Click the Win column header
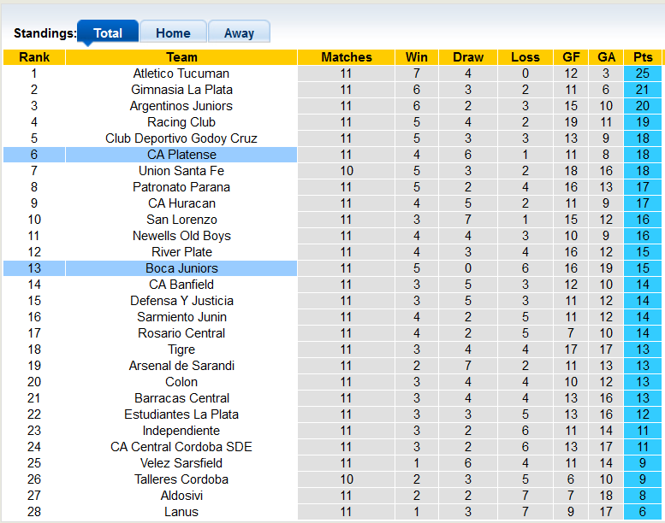The height and width of the screenshot is (523, 665). [x=417, y=57]
